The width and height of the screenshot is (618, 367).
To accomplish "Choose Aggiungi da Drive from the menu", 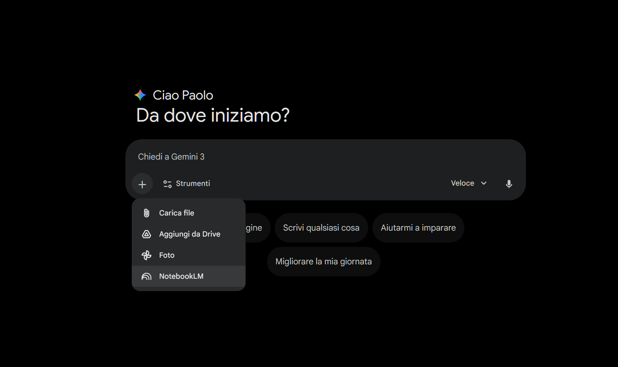I will [x=189, y=234].
